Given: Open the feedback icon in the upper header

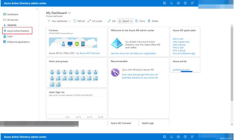Looking at the screenshot, I should coord(192,3).
